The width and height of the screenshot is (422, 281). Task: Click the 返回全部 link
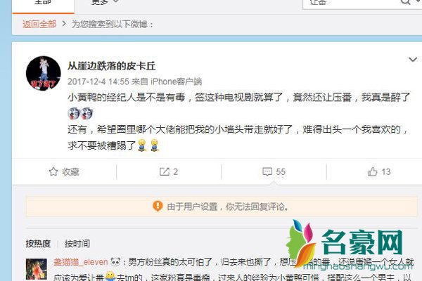[x=39, y=24]
